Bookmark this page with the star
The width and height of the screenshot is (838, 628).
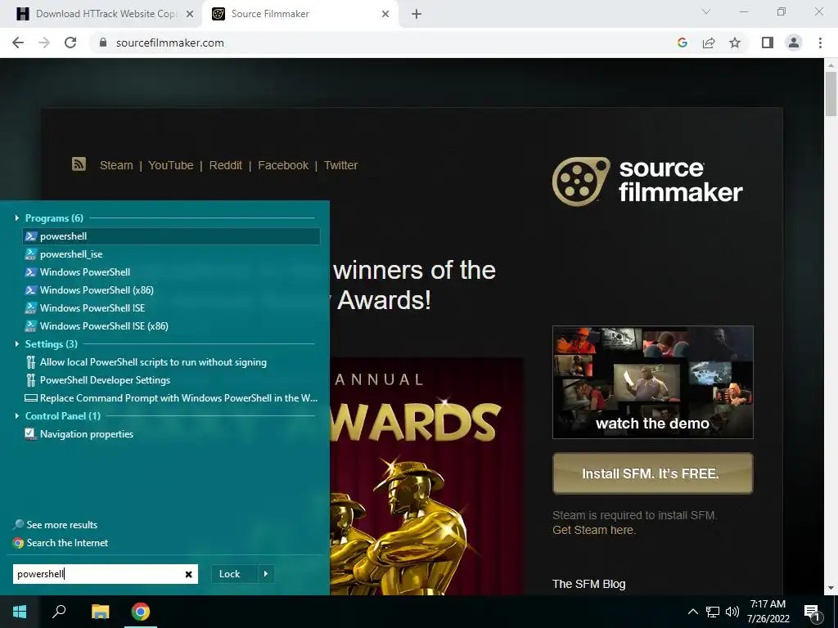coord(735,43)
